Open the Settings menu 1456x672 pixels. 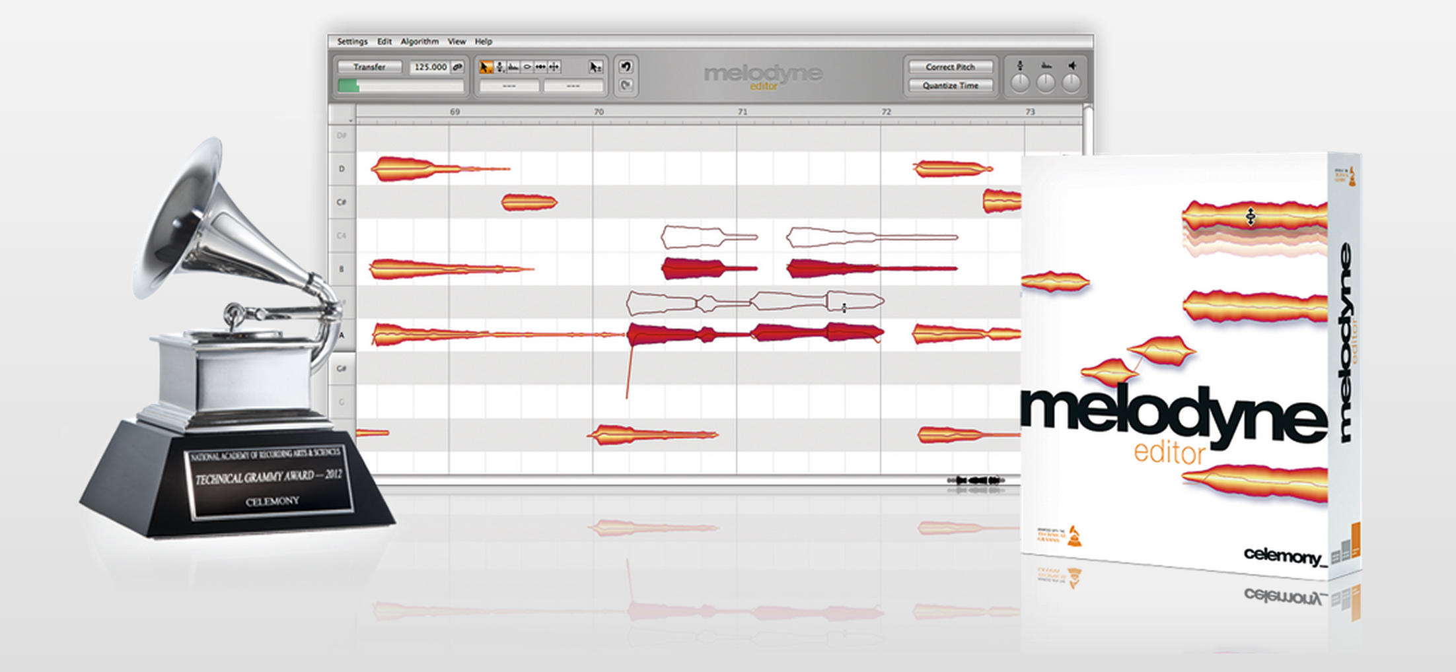352,42
